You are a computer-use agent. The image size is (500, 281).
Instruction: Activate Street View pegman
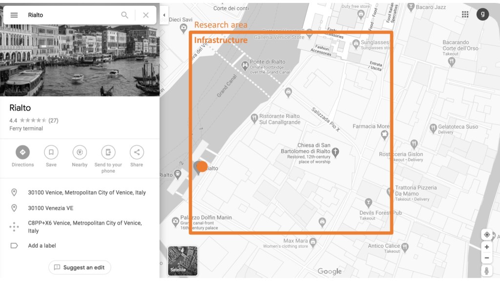(x=487, y=271)
